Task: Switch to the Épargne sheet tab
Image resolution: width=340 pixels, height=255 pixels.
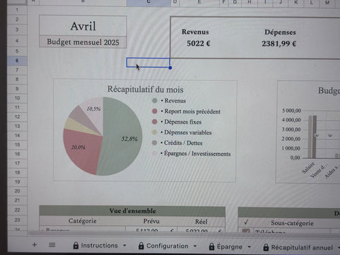Action: tap(229, 247)
